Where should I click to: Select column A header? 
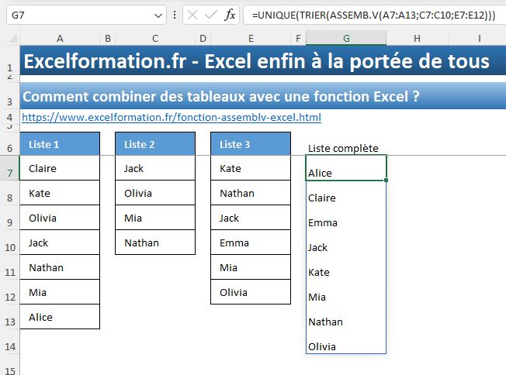[x=60, y=38]
